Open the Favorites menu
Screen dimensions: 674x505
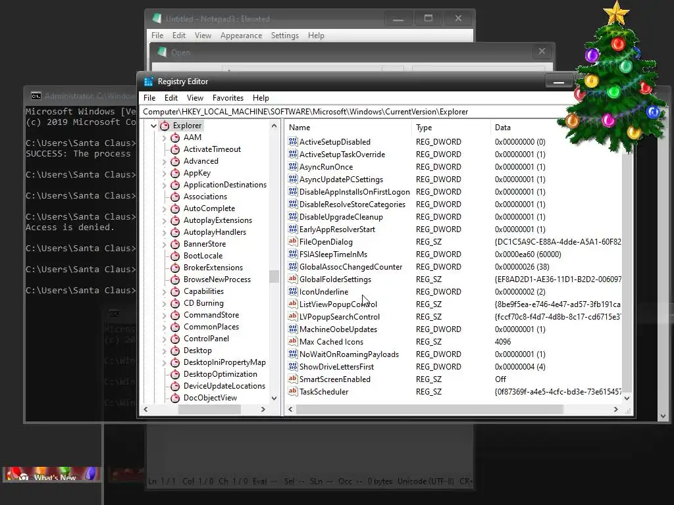[228, 98]
